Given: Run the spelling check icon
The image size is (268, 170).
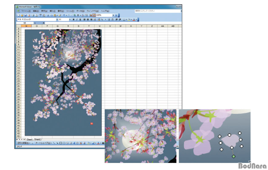Looking at the screenshot, I should pyautogui.click(x=41, y=15).
